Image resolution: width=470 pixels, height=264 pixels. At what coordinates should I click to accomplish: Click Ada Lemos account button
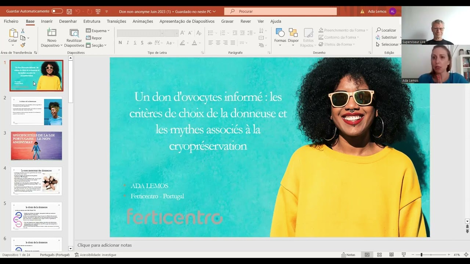coord(382,11)
